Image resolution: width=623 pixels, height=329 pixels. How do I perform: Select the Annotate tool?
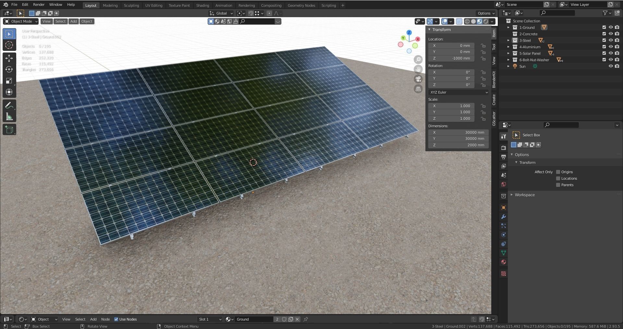[x=9, y=106]
